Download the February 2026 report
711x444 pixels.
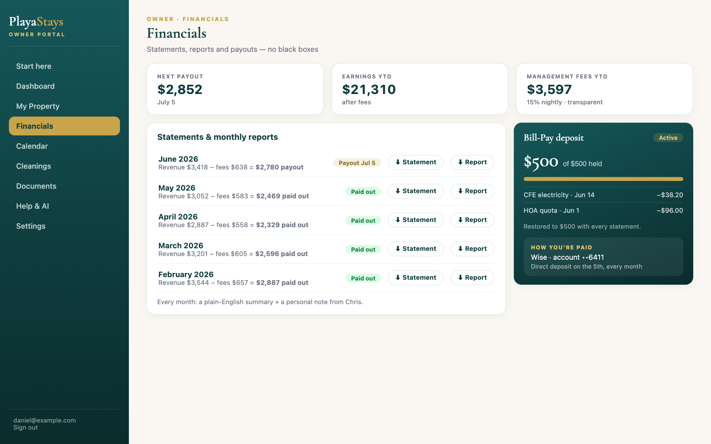[x=472, y=277]
